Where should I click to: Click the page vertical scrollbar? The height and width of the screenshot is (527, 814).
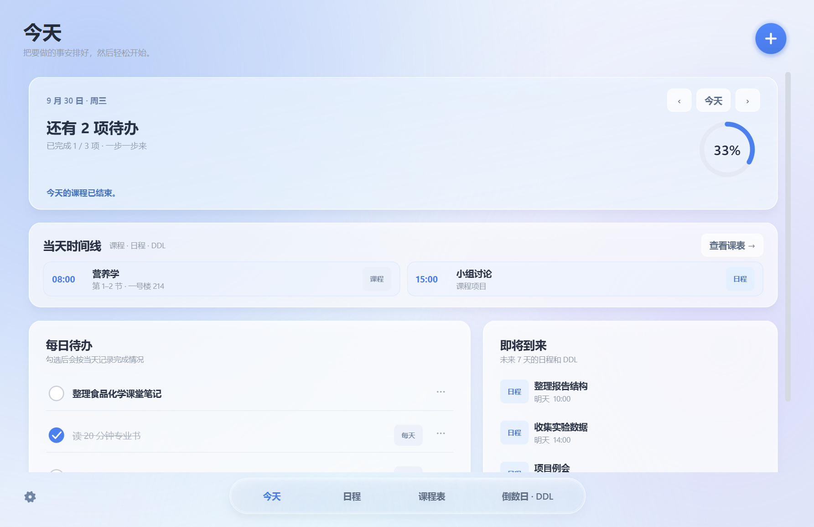pos(788,236)
